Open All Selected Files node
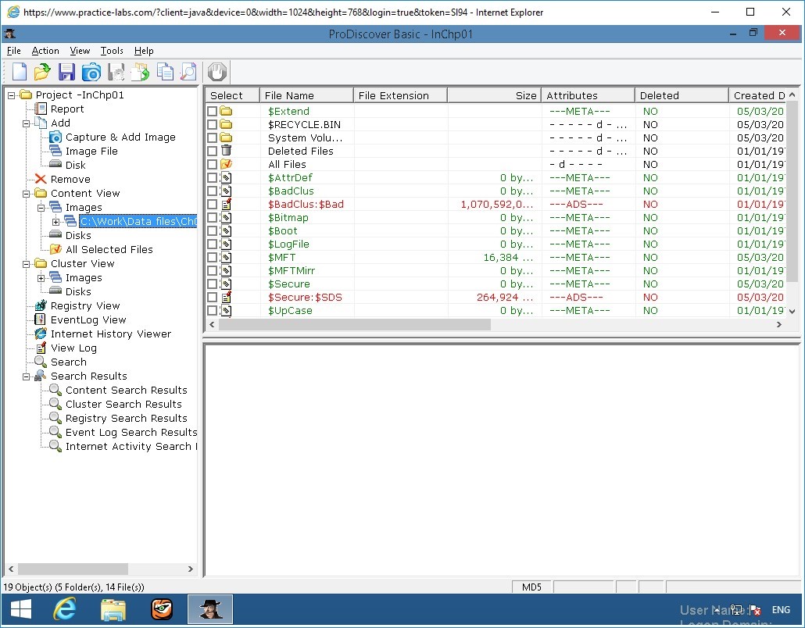 pos(109,249)
